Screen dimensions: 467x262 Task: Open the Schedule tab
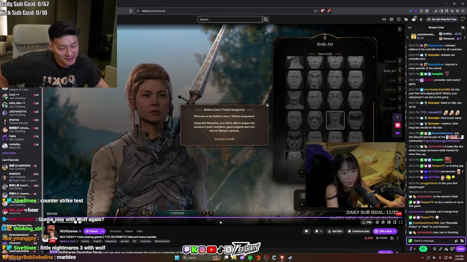point(115,231)
